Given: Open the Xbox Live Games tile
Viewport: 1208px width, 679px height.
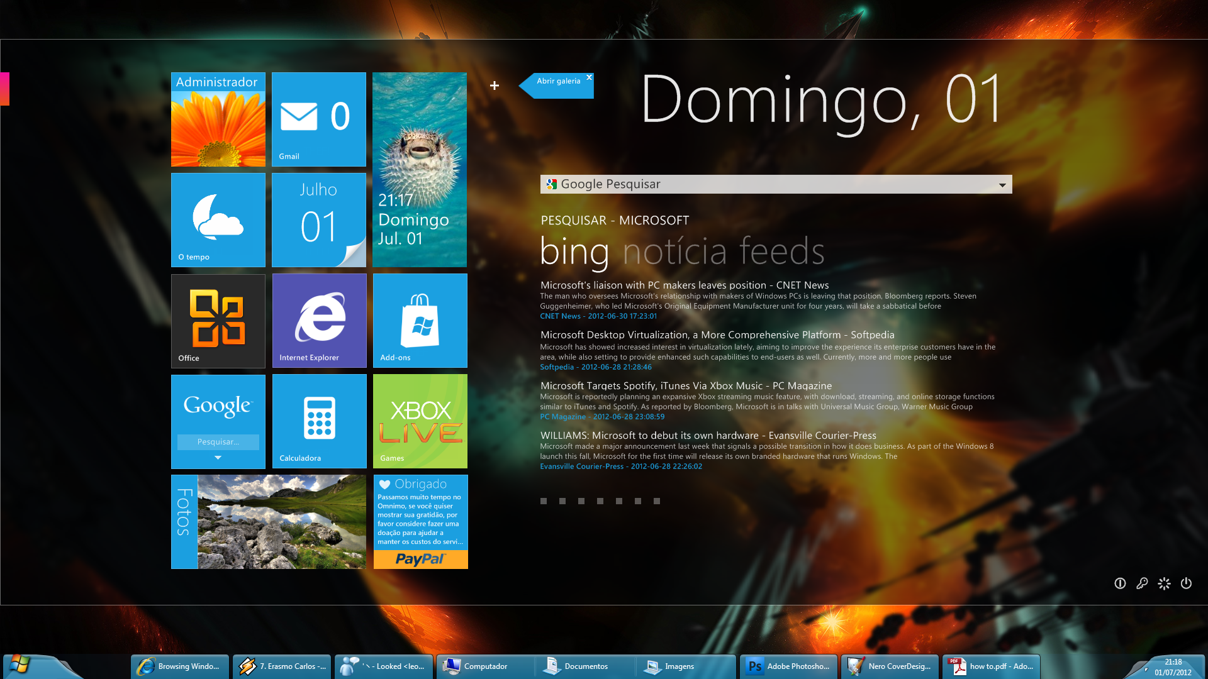Looking at the screenshot, I should pyautogui.click(x=420, y=421).
